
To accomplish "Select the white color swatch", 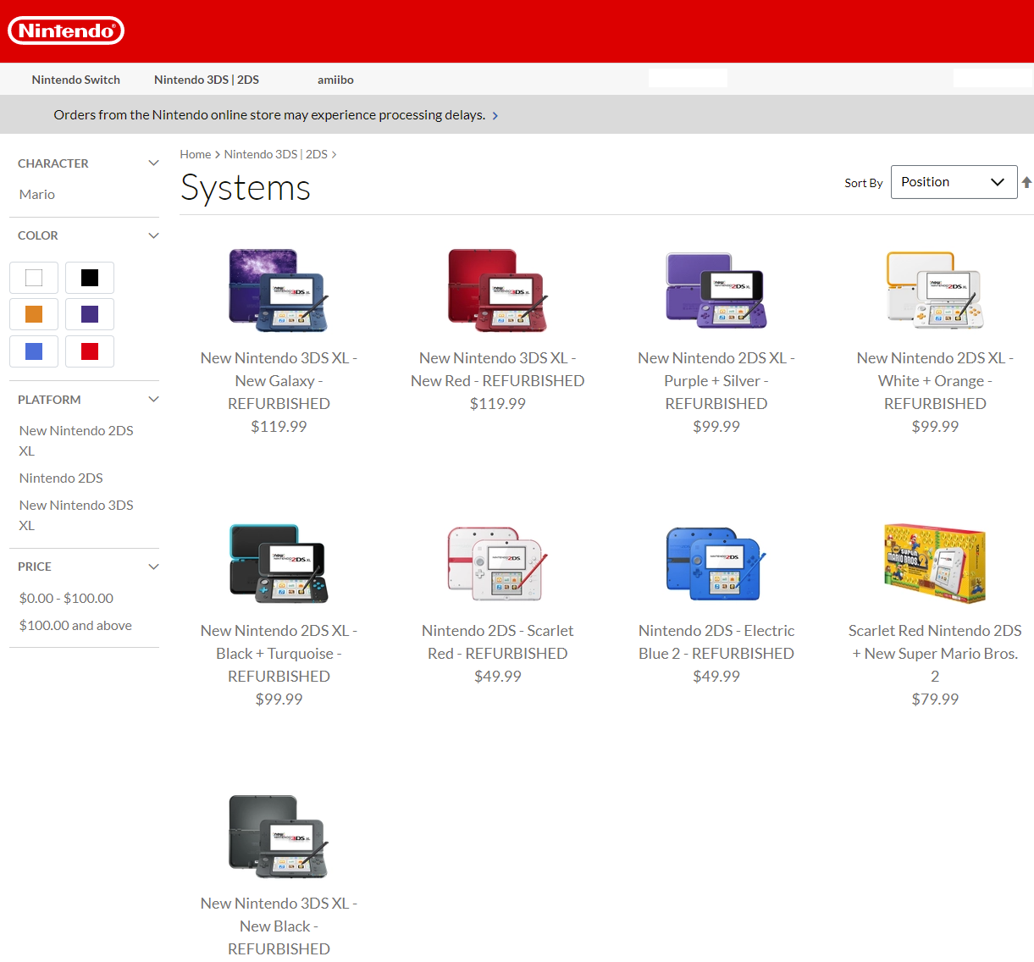I will (34, 278).
